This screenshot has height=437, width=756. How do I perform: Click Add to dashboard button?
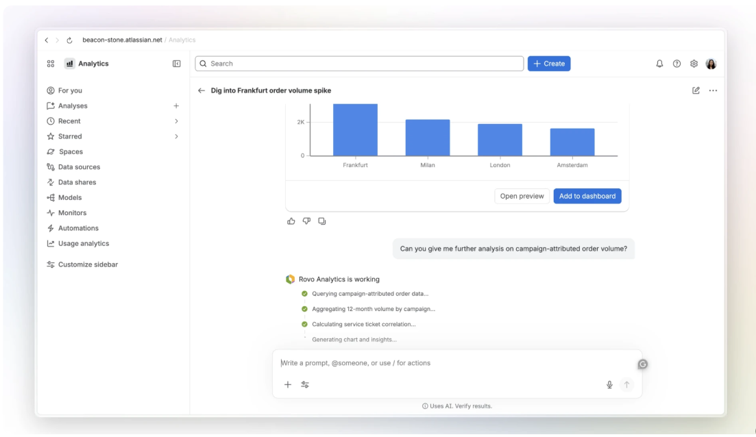coord(587,196)
